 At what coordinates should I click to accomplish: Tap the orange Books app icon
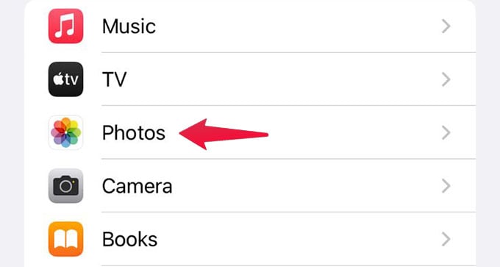(x=65, y=239)
